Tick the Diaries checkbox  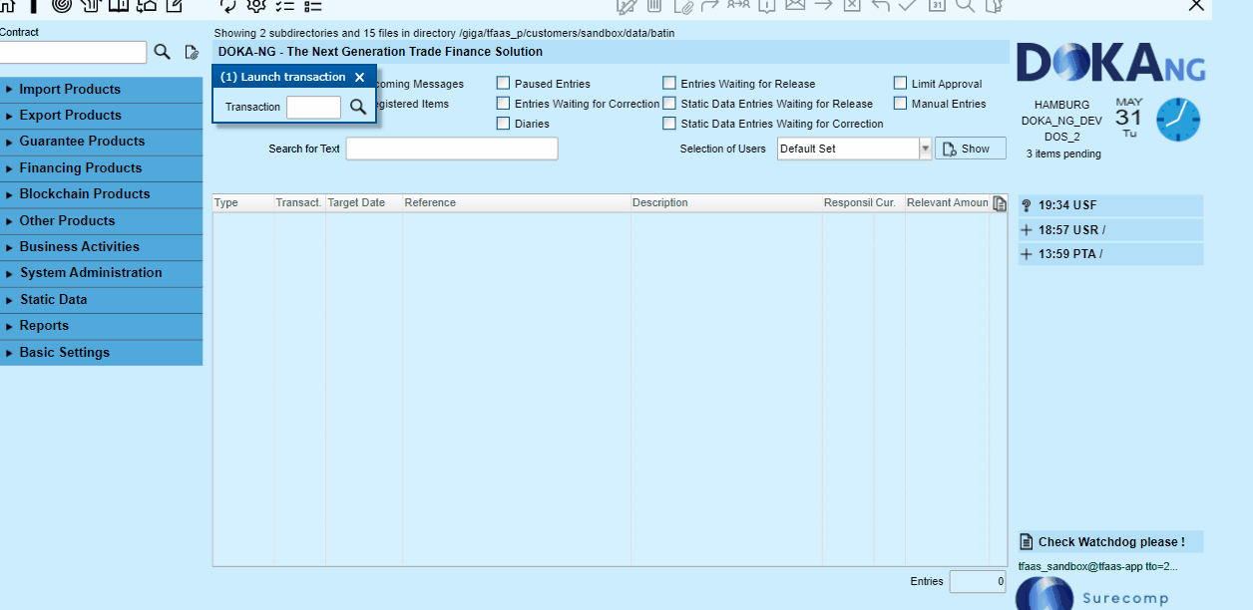pos(504,124)
